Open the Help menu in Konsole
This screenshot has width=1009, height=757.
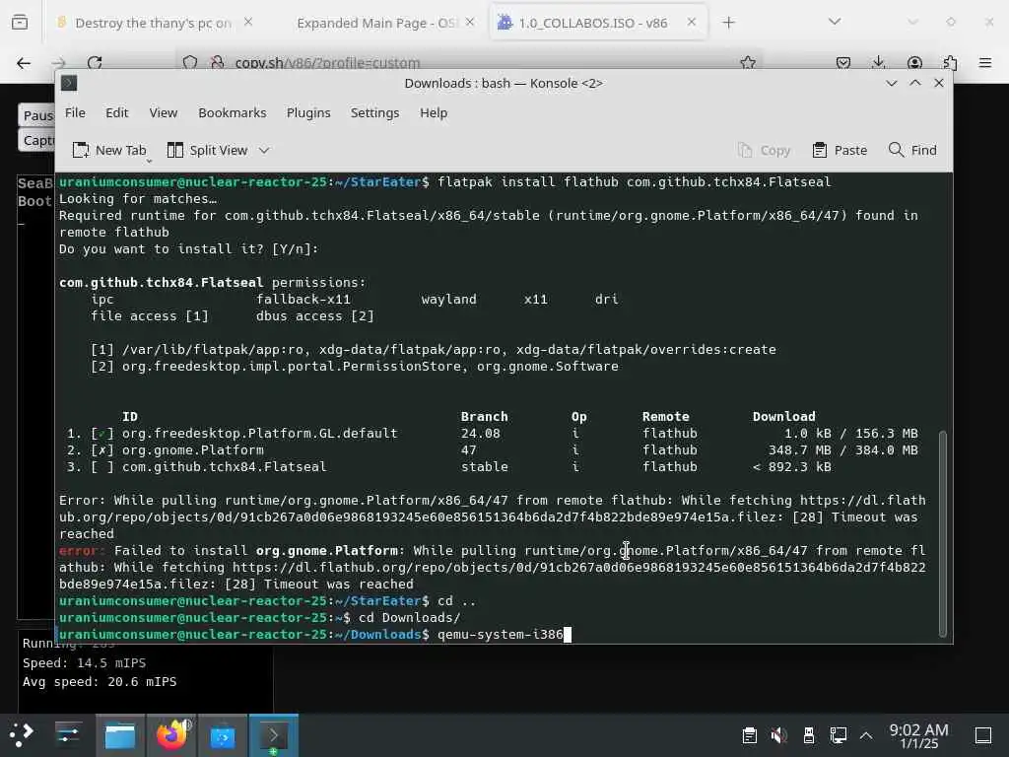tap(434, 112)
